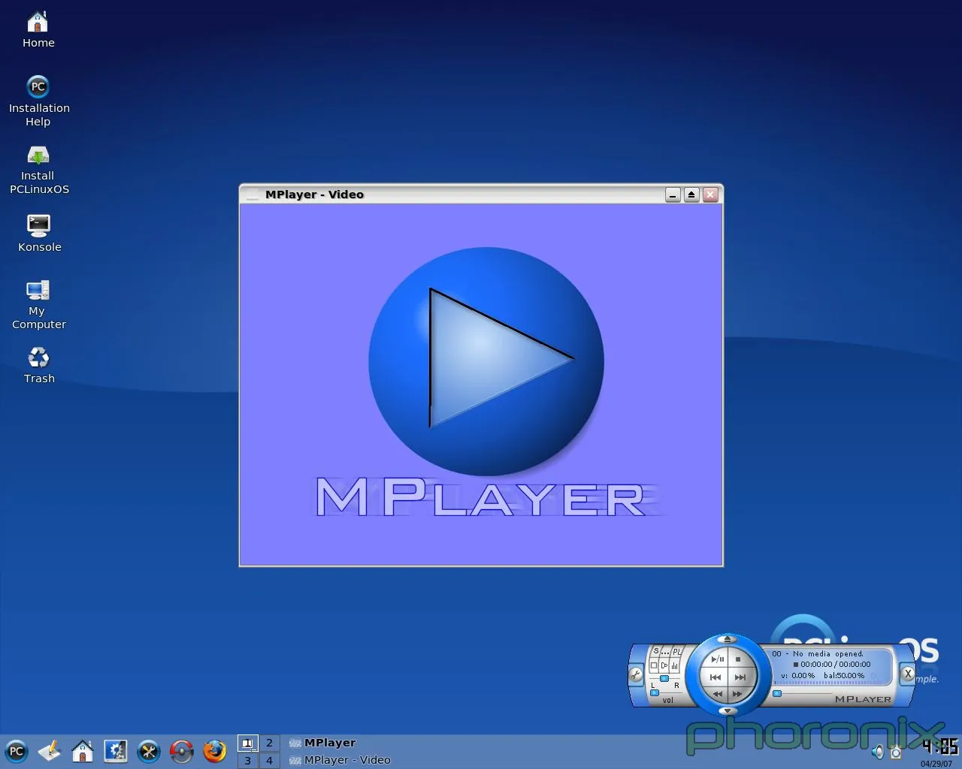Screen dimensions: 962x769
Task: Switch to virtual desktop 3
Action: 247,760
